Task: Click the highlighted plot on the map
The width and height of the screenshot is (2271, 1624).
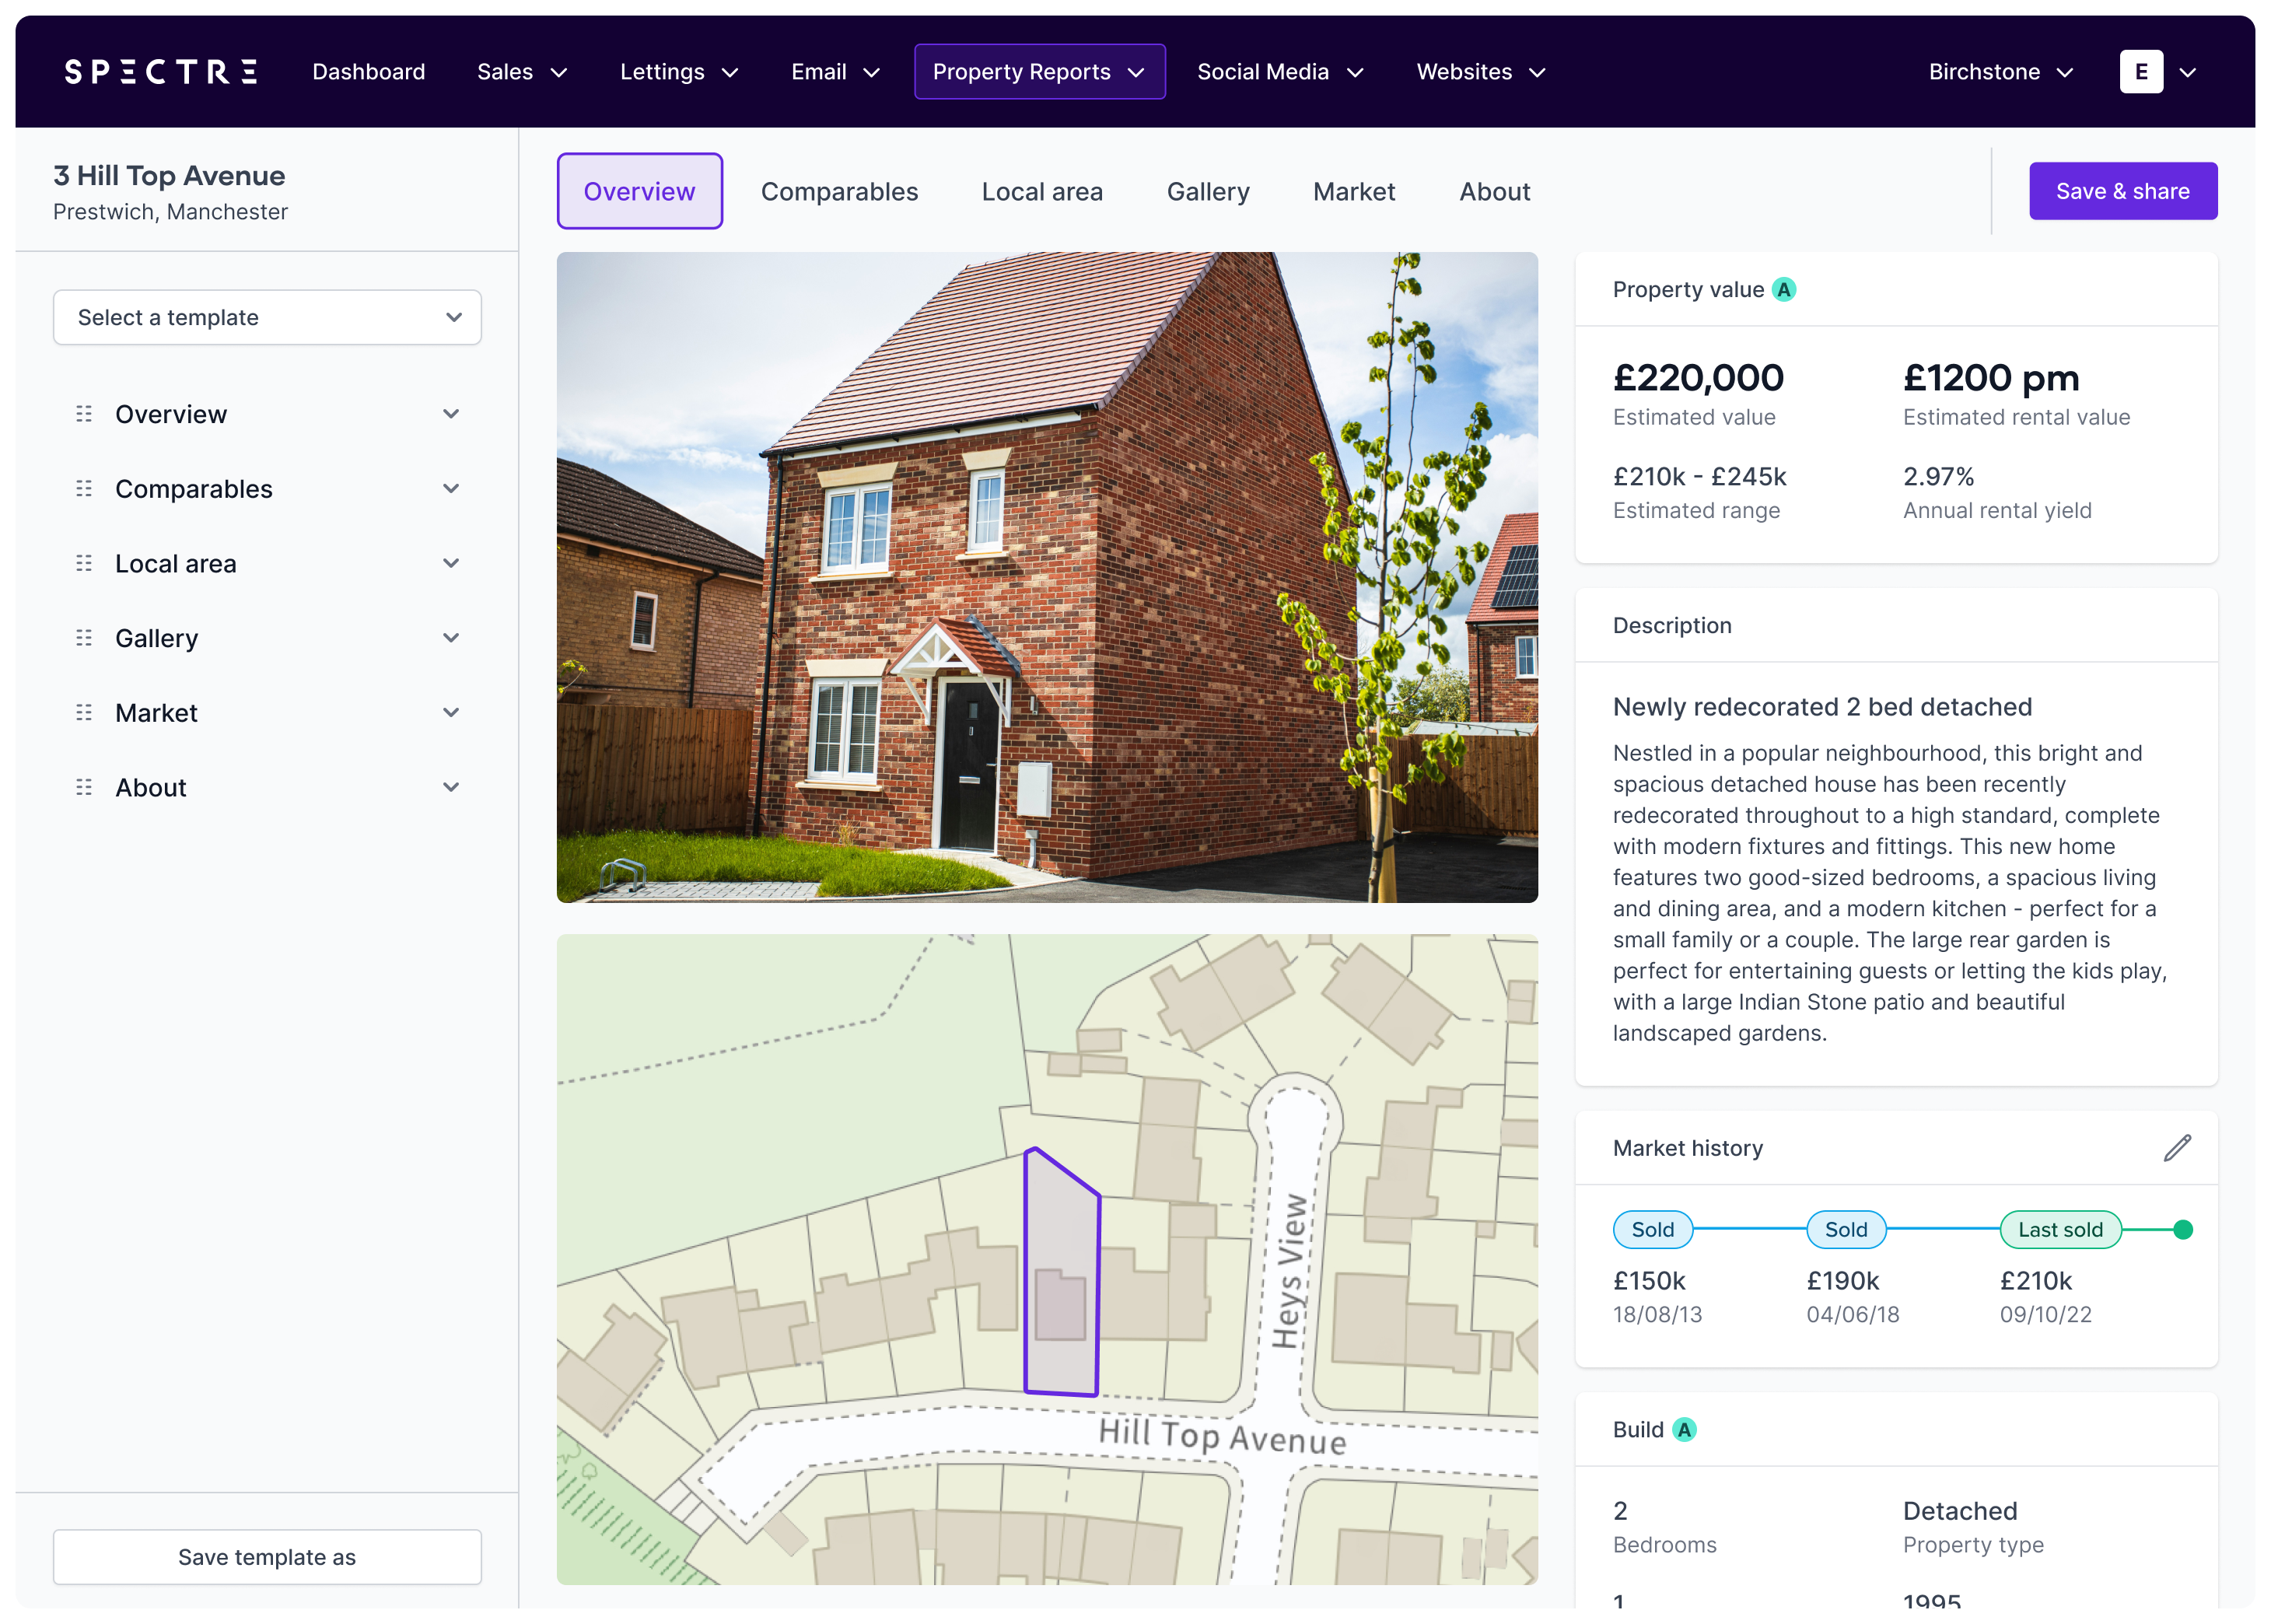Action: pyautogui.click(x=1062, y=1280)
